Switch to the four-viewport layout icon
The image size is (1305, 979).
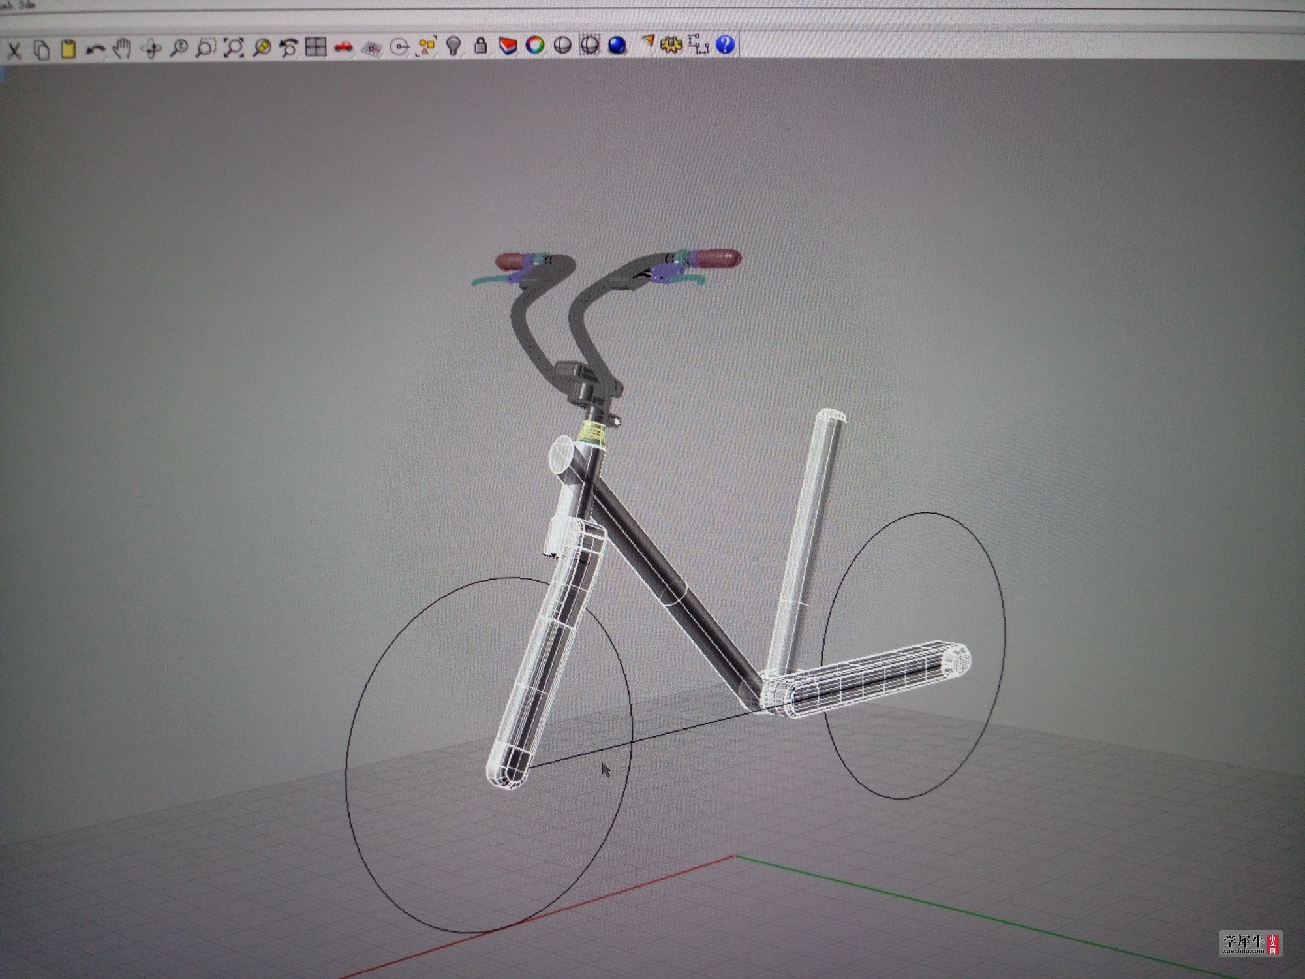[x=316, y=47]
